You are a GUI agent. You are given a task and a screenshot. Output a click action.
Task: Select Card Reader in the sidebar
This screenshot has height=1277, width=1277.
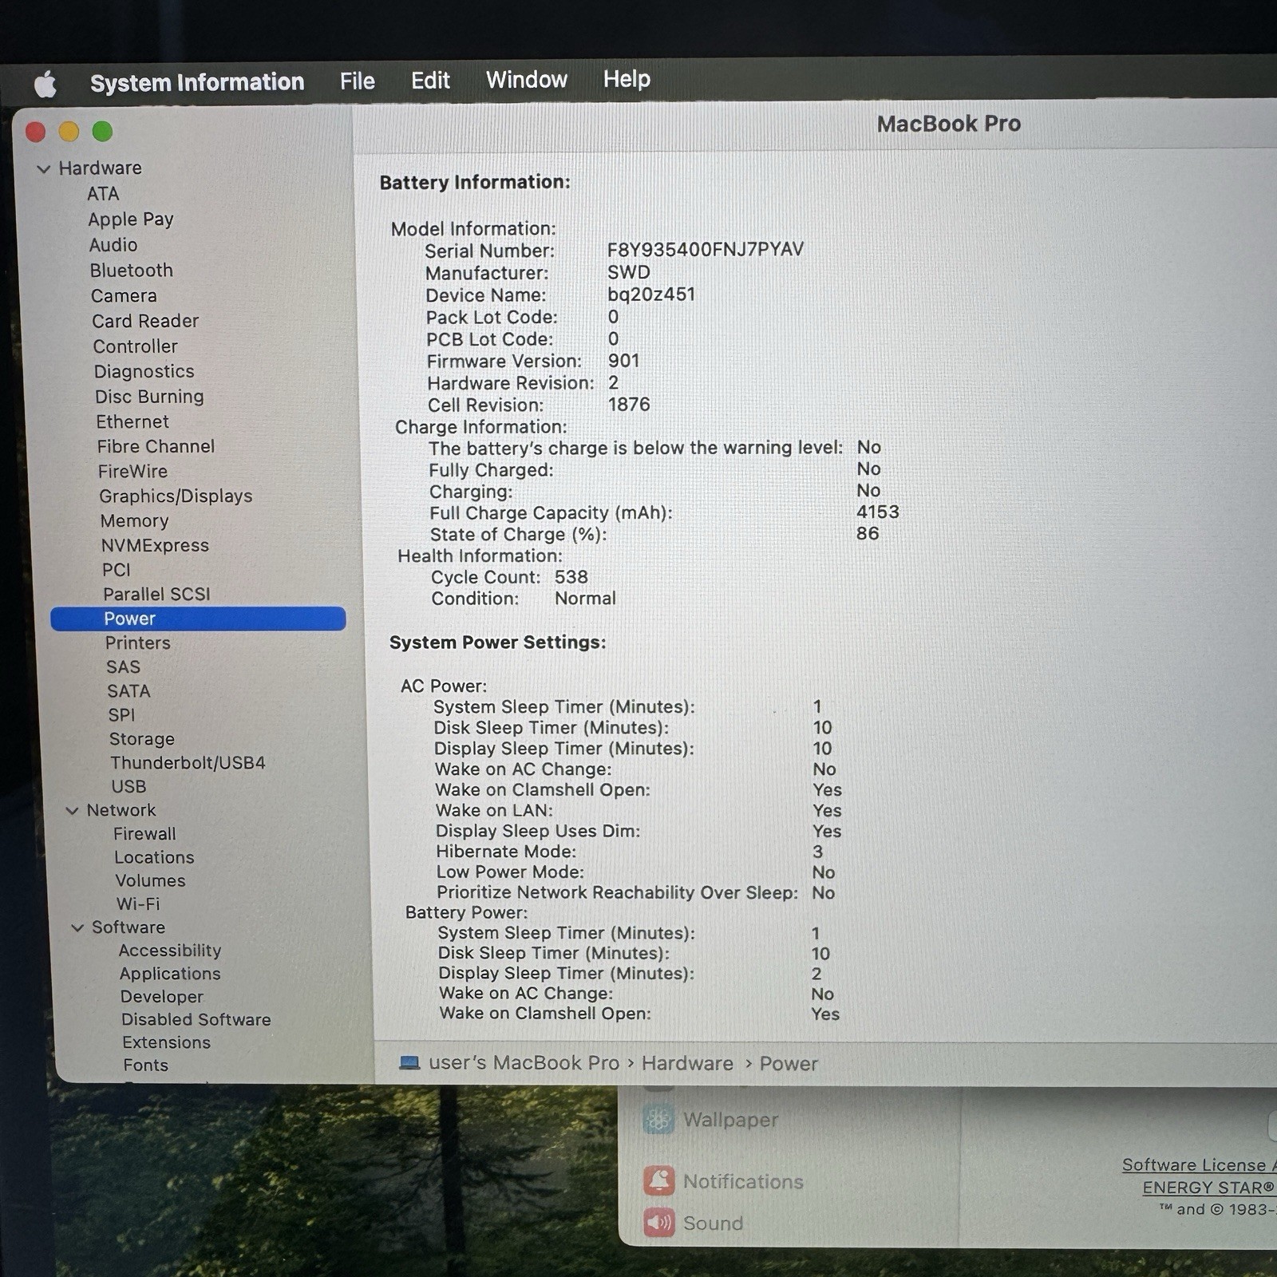145,321
